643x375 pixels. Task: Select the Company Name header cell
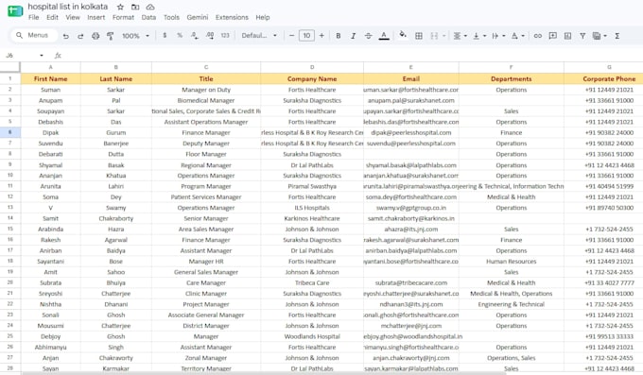[x=312, y=78]
